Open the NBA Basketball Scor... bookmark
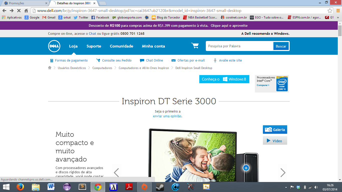The height and width of the screenshot is (192, 342). click(x=200, y=17)
